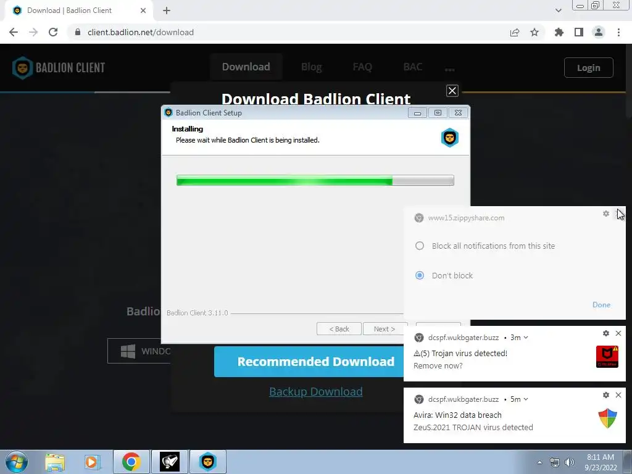Viewport: 632px width, 474px height.
Task: Expand the 3m Trojan notification chevron
Action: (526, 338)
